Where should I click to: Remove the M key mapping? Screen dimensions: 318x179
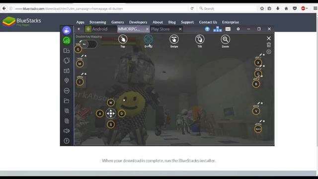click(x=85, y=56)
